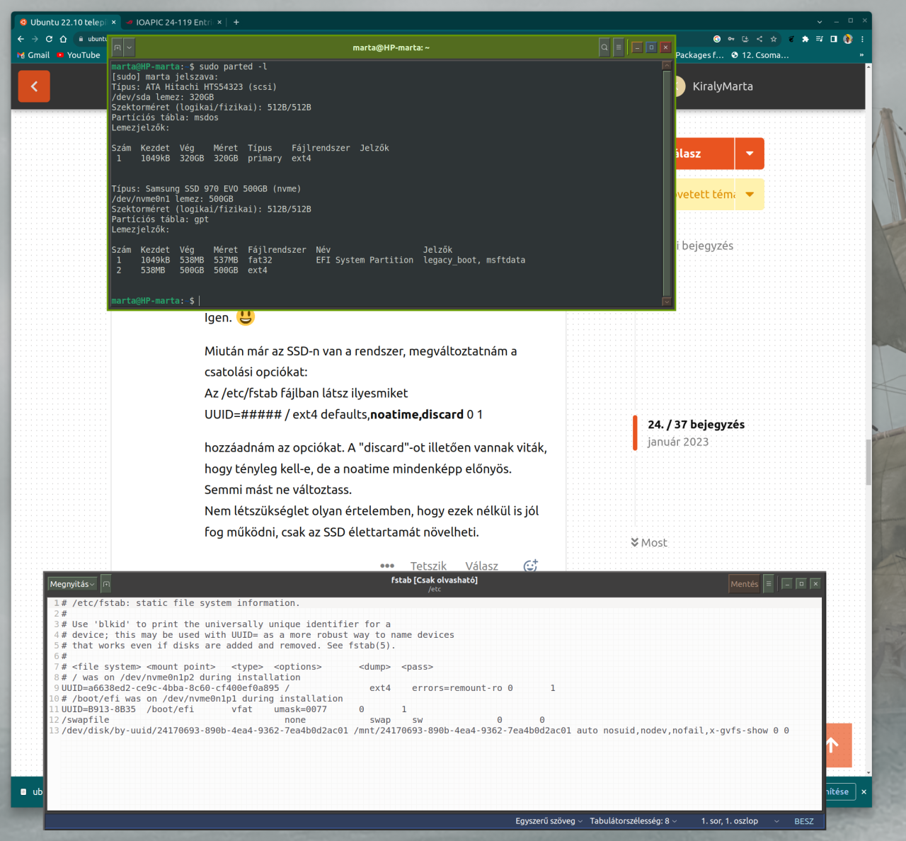Viewport: 906px width, 841px height.
Task: Create new document tab in gedit
Action: 106,584
